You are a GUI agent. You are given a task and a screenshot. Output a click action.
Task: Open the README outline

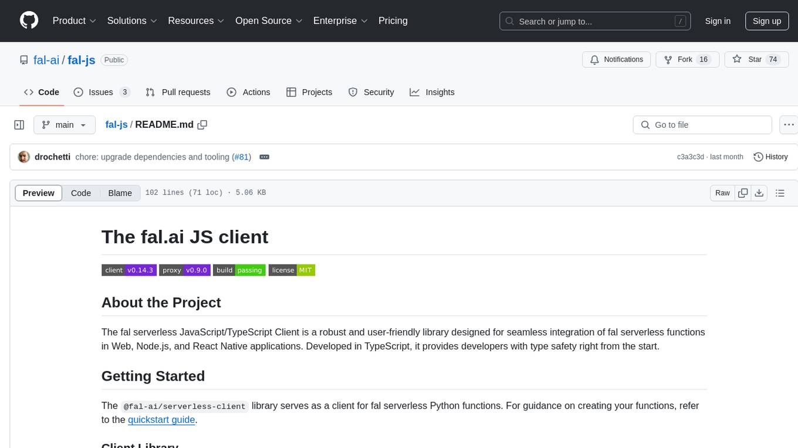pyautogui.click(x=780, y=193)
